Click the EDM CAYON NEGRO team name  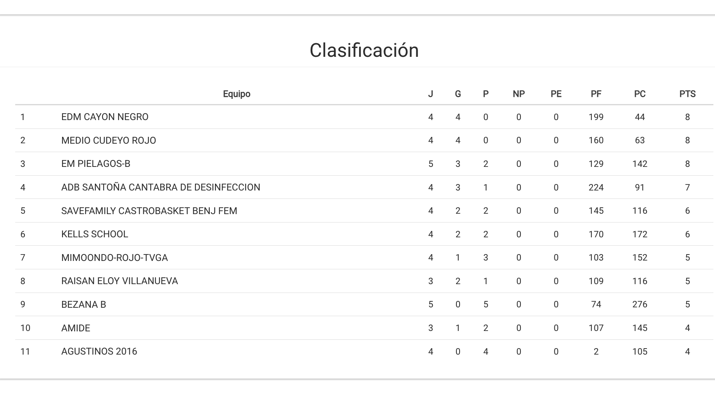pyautogui.click(x=104, y=117)
